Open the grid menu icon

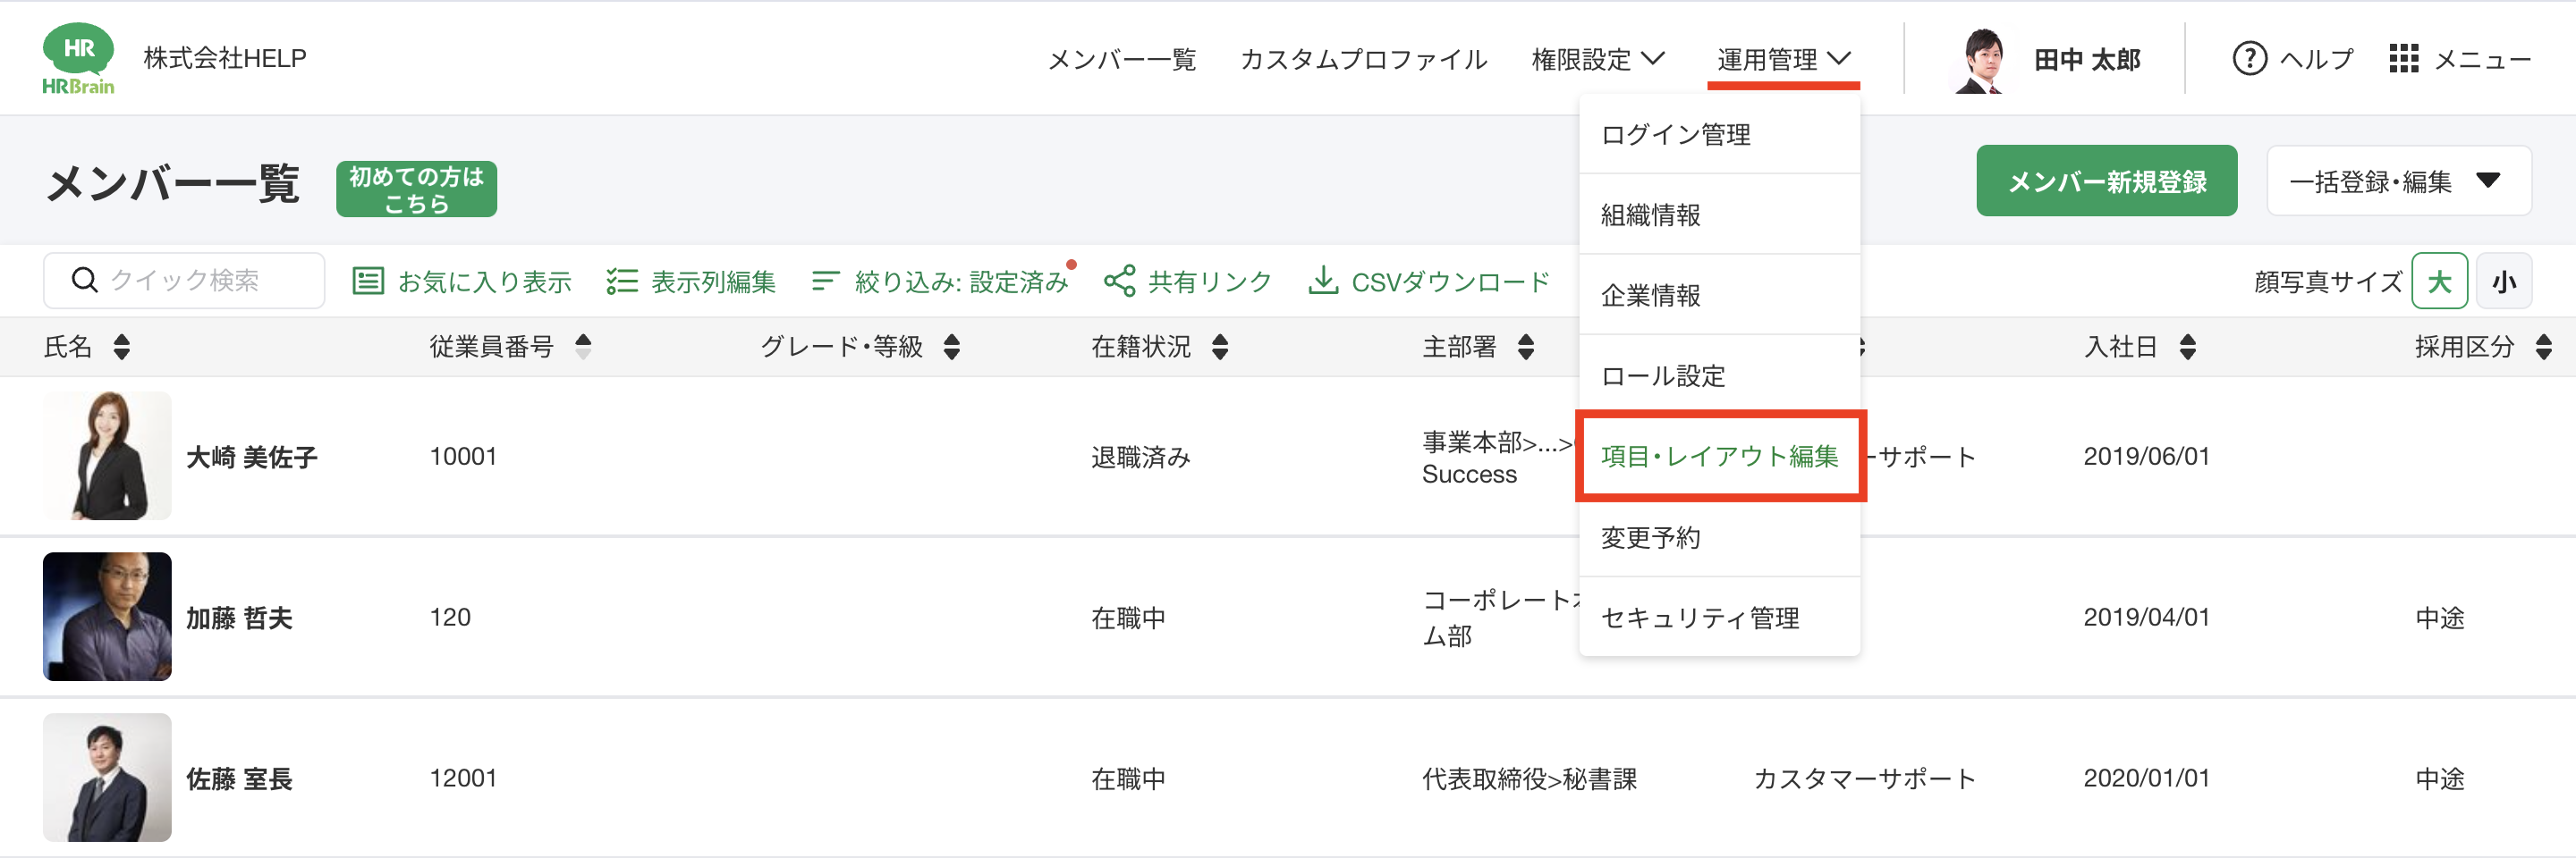pyautogui.click(x=2403, y=59)
